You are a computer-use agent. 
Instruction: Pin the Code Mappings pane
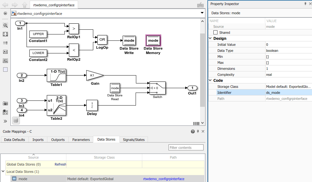click(198, 131)
